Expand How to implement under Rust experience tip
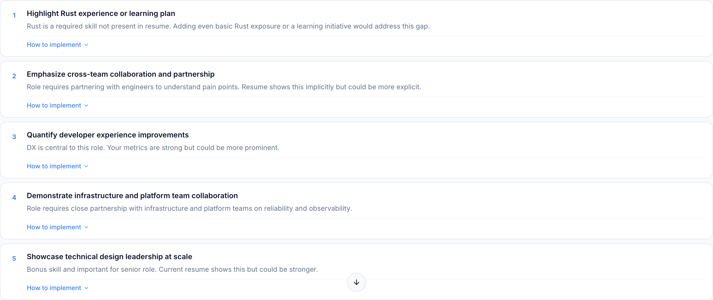 tap(54, 45)
